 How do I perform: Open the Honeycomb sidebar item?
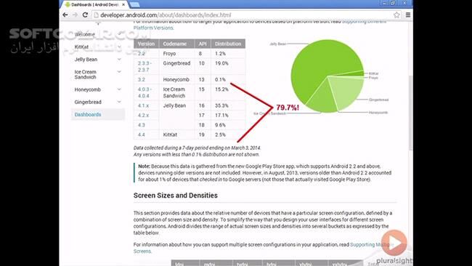(x=88, y=89)
